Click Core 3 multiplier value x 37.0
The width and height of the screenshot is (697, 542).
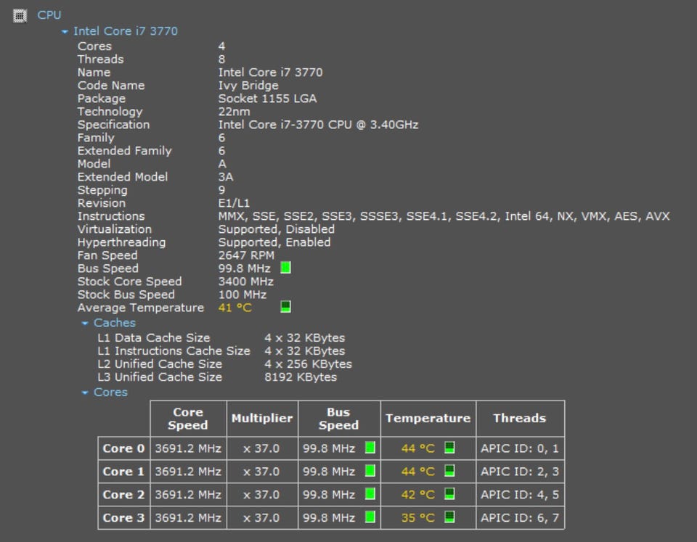[261, 518]
